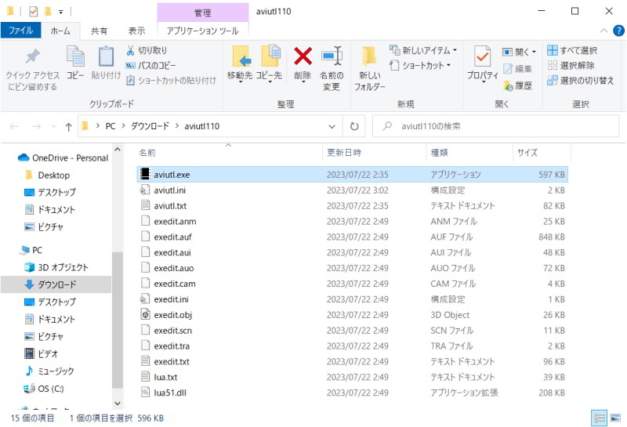This screenshot has height=427, width=627.
Task: Click Paste shortcut (ショートカットの貼り付け)
Action: [171, 81]
